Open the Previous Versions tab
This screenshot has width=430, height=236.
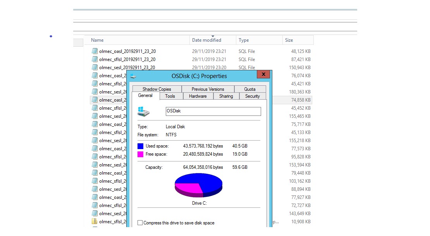[x=208, y=89]
